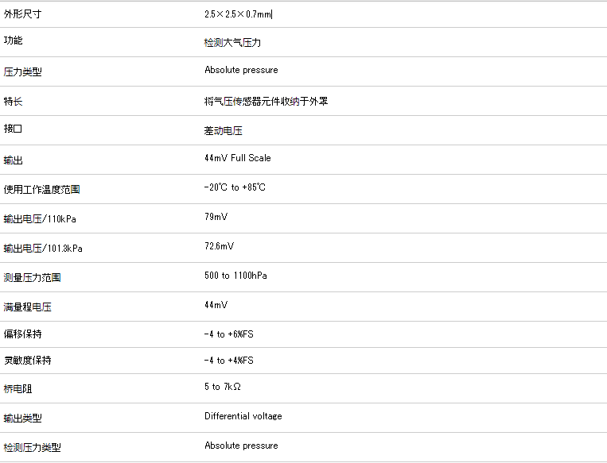Select the 使用工作温度范围 row label

click(x=42, y=190)
